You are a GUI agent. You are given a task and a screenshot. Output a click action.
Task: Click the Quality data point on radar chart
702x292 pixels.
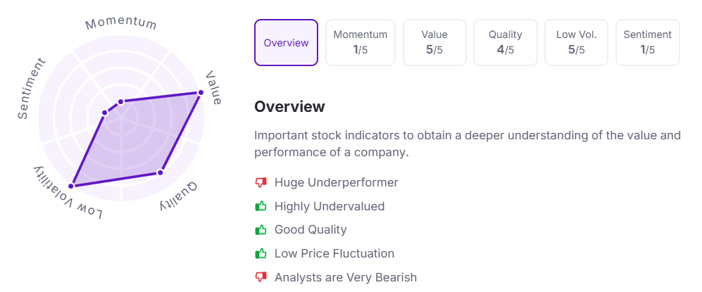pos(161,172)
